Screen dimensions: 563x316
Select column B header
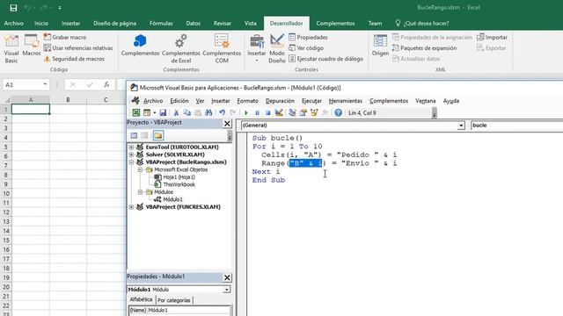tap(68, 99)
